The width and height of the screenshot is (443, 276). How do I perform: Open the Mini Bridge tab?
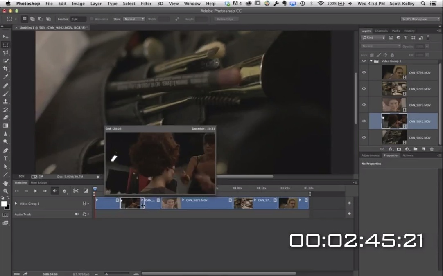(38, 182)
